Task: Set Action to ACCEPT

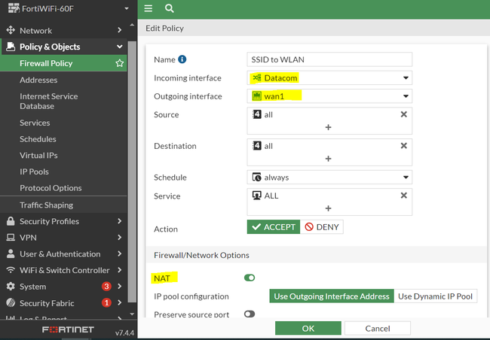Action: (x=274, y=226)
